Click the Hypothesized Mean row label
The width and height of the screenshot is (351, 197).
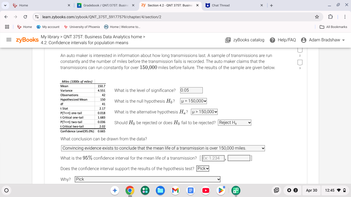click(x=74, y=100)
